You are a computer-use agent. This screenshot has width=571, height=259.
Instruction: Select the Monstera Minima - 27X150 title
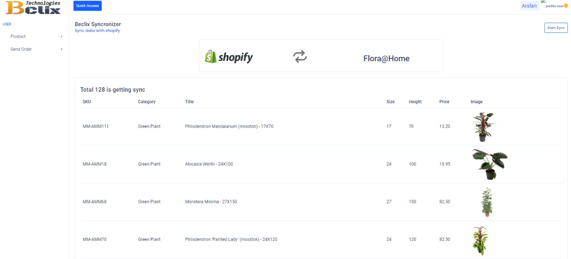tap(211, 202)
